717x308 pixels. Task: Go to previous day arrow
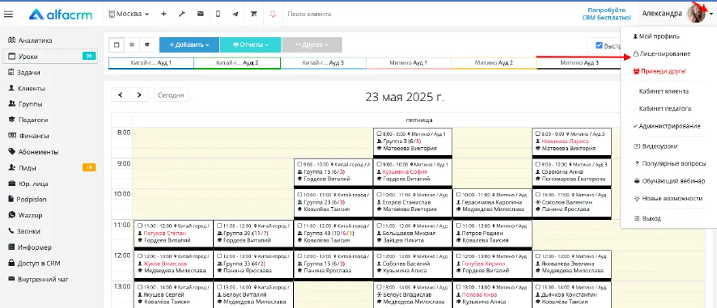121,95
